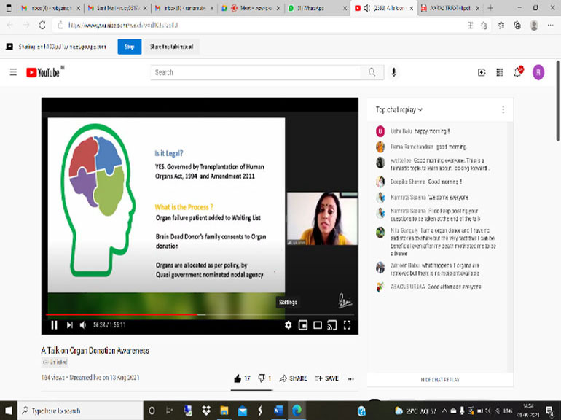Mute the video volume
This screenshot has width=561, height=420.
click(83, 325)
